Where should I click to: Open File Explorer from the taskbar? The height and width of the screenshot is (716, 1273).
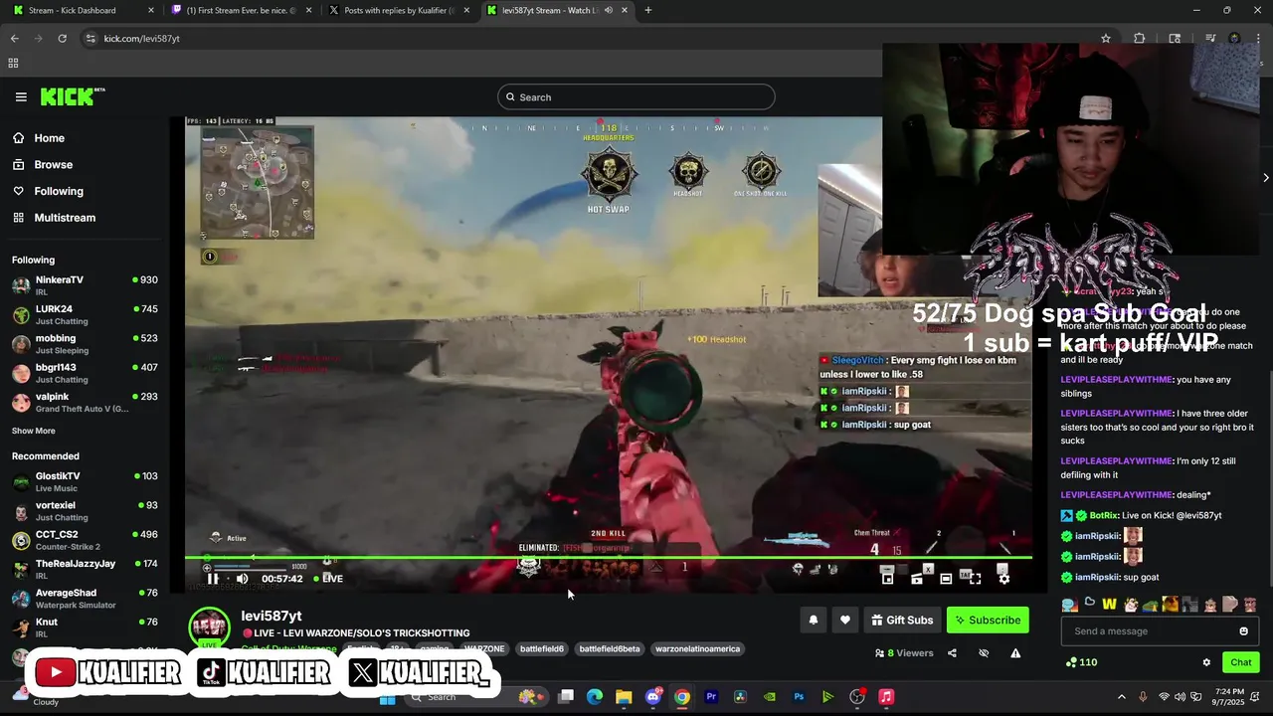(624, 697)
